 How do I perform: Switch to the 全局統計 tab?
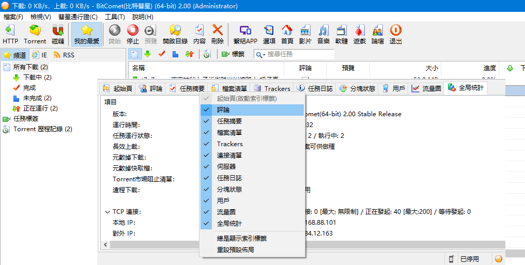(x=466, y=88)
